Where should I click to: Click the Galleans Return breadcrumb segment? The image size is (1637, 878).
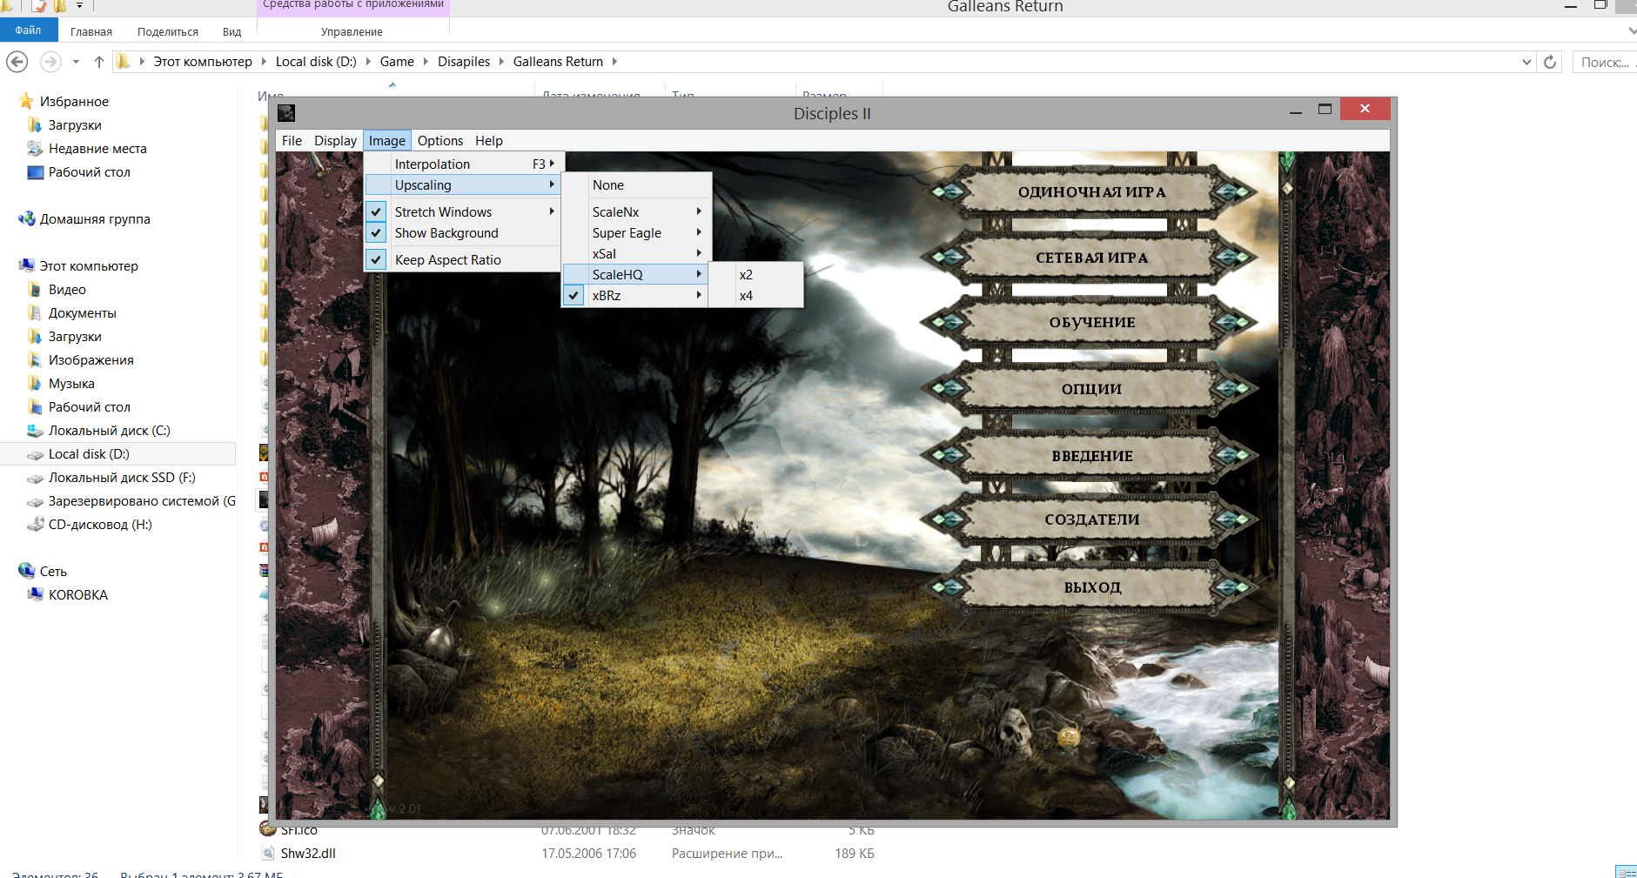pos(558,62)
